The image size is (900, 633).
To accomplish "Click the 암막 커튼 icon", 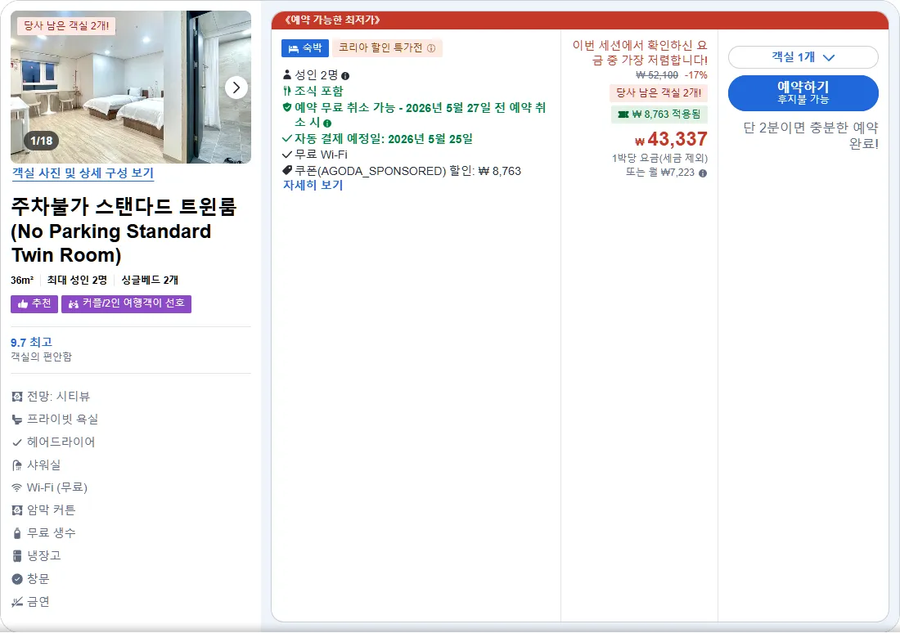I will 17,510.
